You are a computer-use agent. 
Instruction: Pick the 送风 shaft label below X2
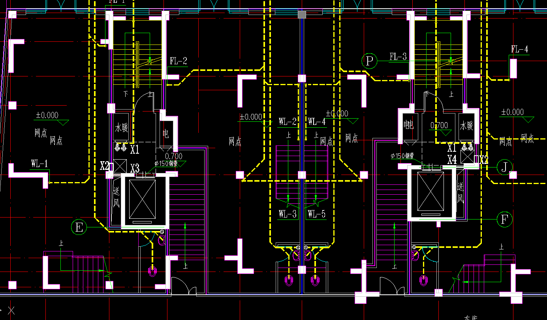tap(116, 197)
